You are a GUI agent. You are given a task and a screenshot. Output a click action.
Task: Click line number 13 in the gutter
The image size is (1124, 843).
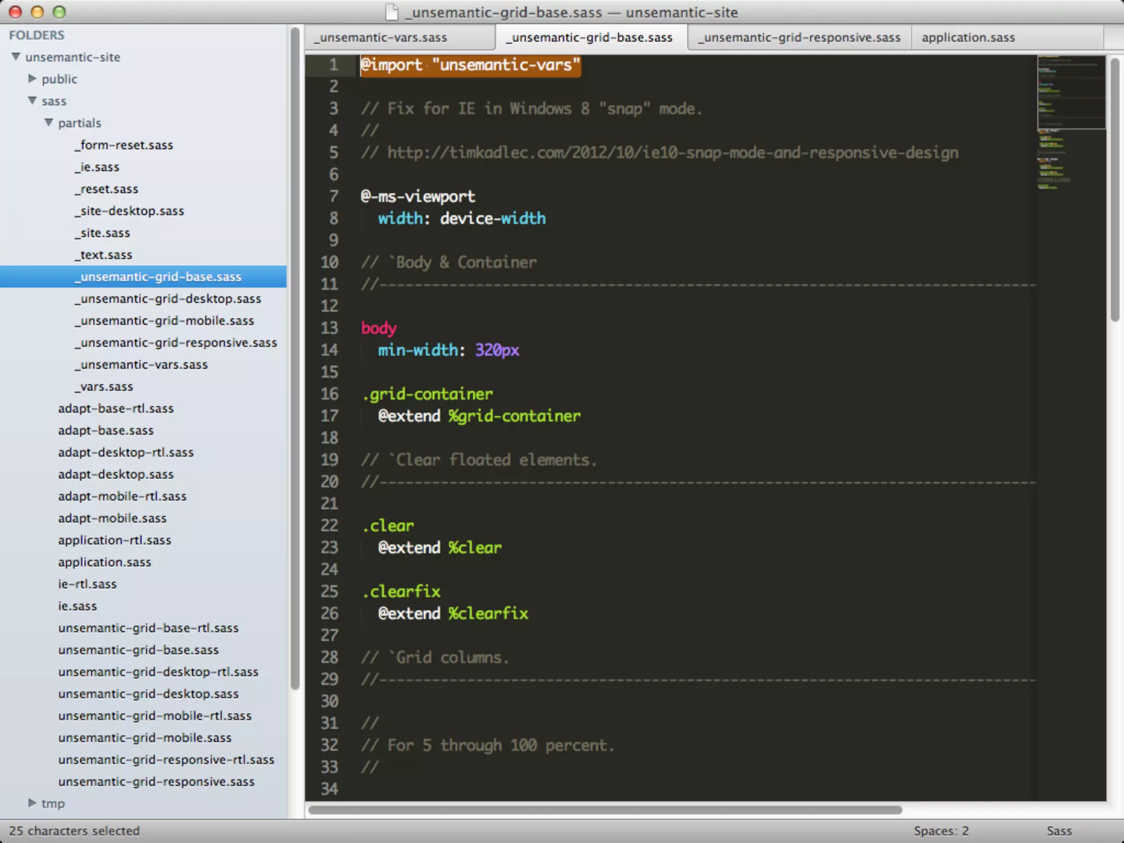point(329,328)
